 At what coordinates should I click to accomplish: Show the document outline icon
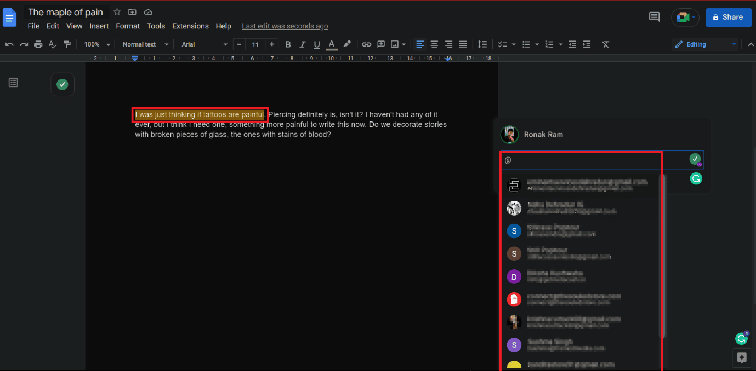(x=13, y=83)
